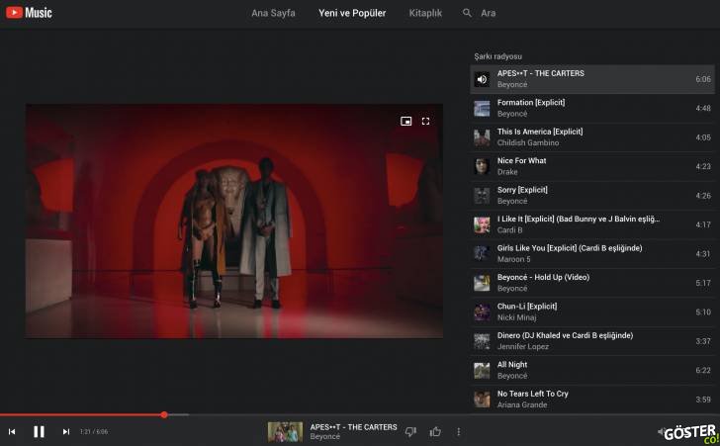Play Girls Like You [Explicit]
This screenshot has width=720, height=446.
[591, 253]
